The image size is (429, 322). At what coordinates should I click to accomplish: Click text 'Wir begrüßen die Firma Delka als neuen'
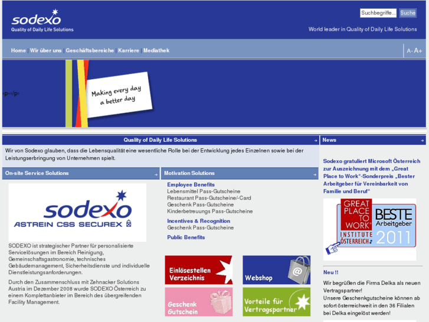tap(372, 283)
